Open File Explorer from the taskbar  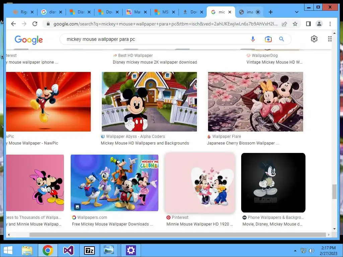[x=27, y=250]
